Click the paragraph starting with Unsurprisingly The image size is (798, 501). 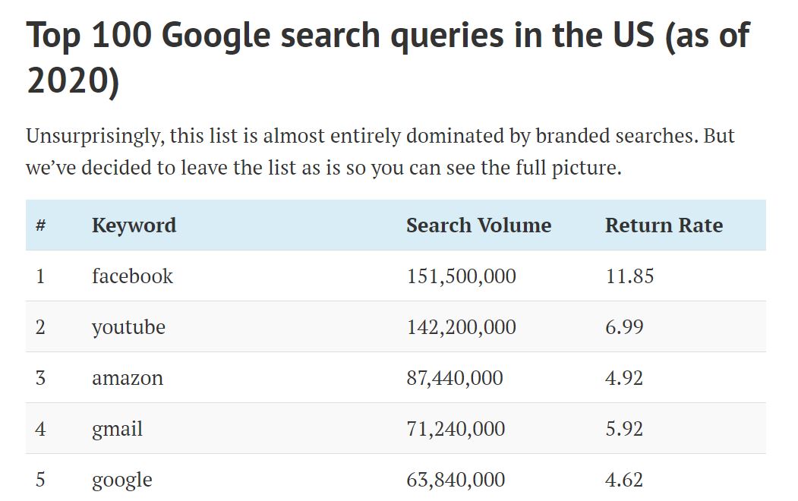point(380,152)
